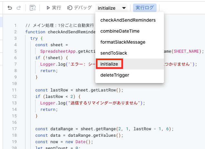Click 'if (!sheet)' condition on line 6
Image resolution: width=205 pixels, height=149 pixels.
[x=49, y=58]
